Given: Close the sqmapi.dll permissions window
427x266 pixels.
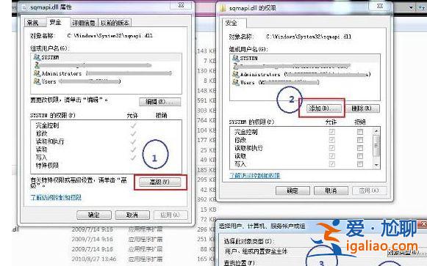Looking at the screenshot, I should (380, 6).
